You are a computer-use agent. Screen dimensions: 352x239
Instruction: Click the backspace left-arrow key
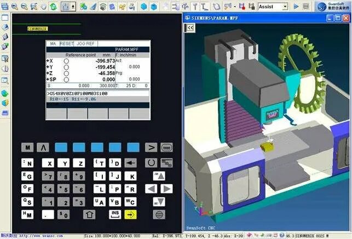131,163
